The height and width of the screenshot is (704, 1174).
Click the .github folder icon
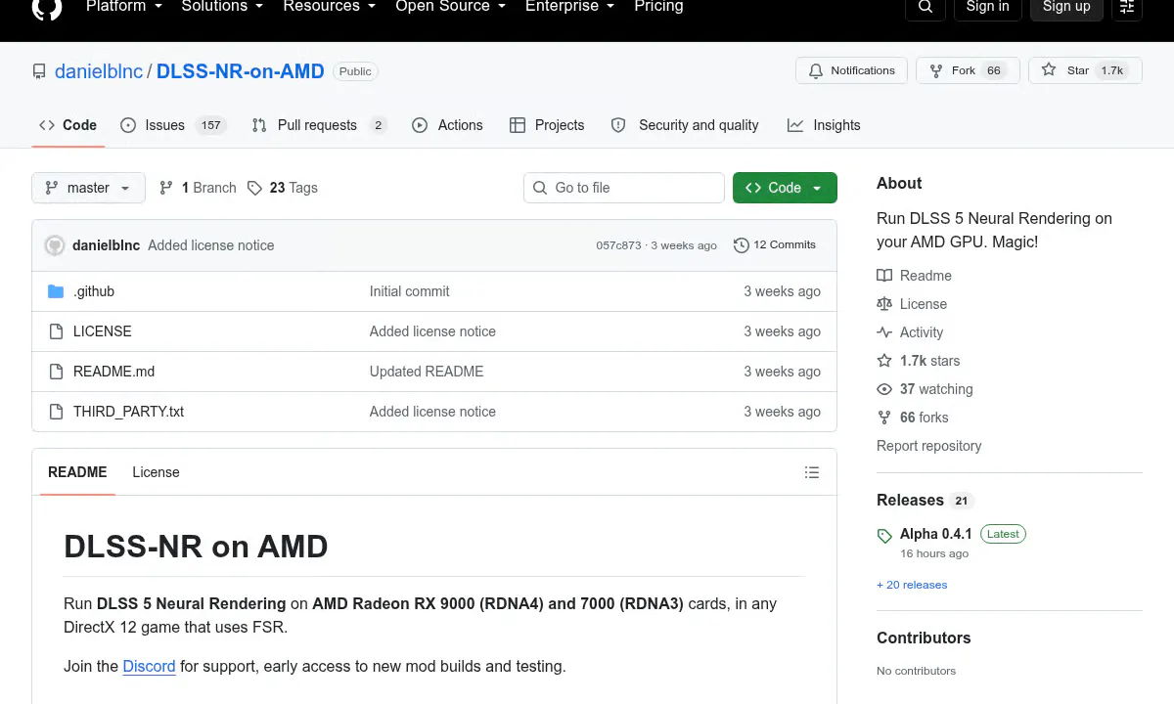pyautogui.click(x=56, y=291)
